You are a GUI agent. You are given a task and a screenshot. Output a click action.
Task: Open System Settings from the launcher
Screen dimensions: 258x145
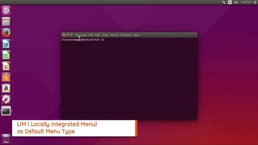click(x=6, y=99)
